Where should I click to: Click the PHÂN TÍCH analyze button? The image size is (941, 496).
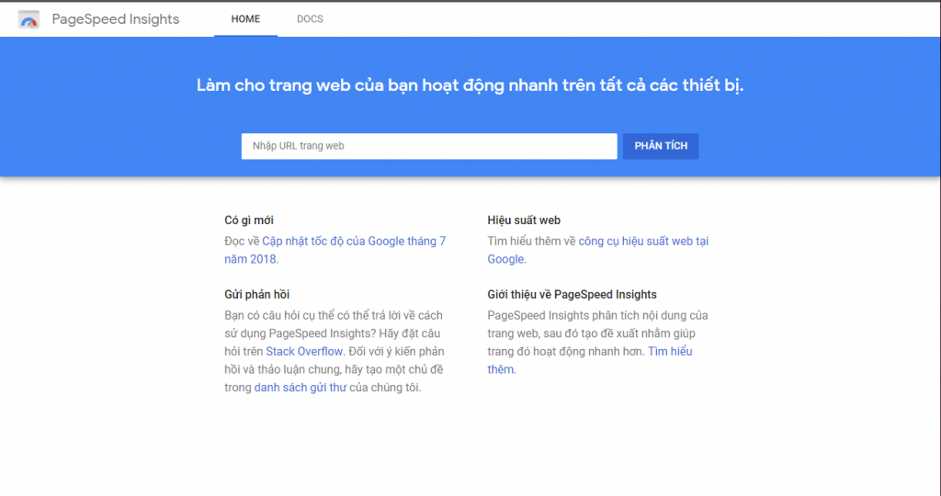tap(661, 146)
